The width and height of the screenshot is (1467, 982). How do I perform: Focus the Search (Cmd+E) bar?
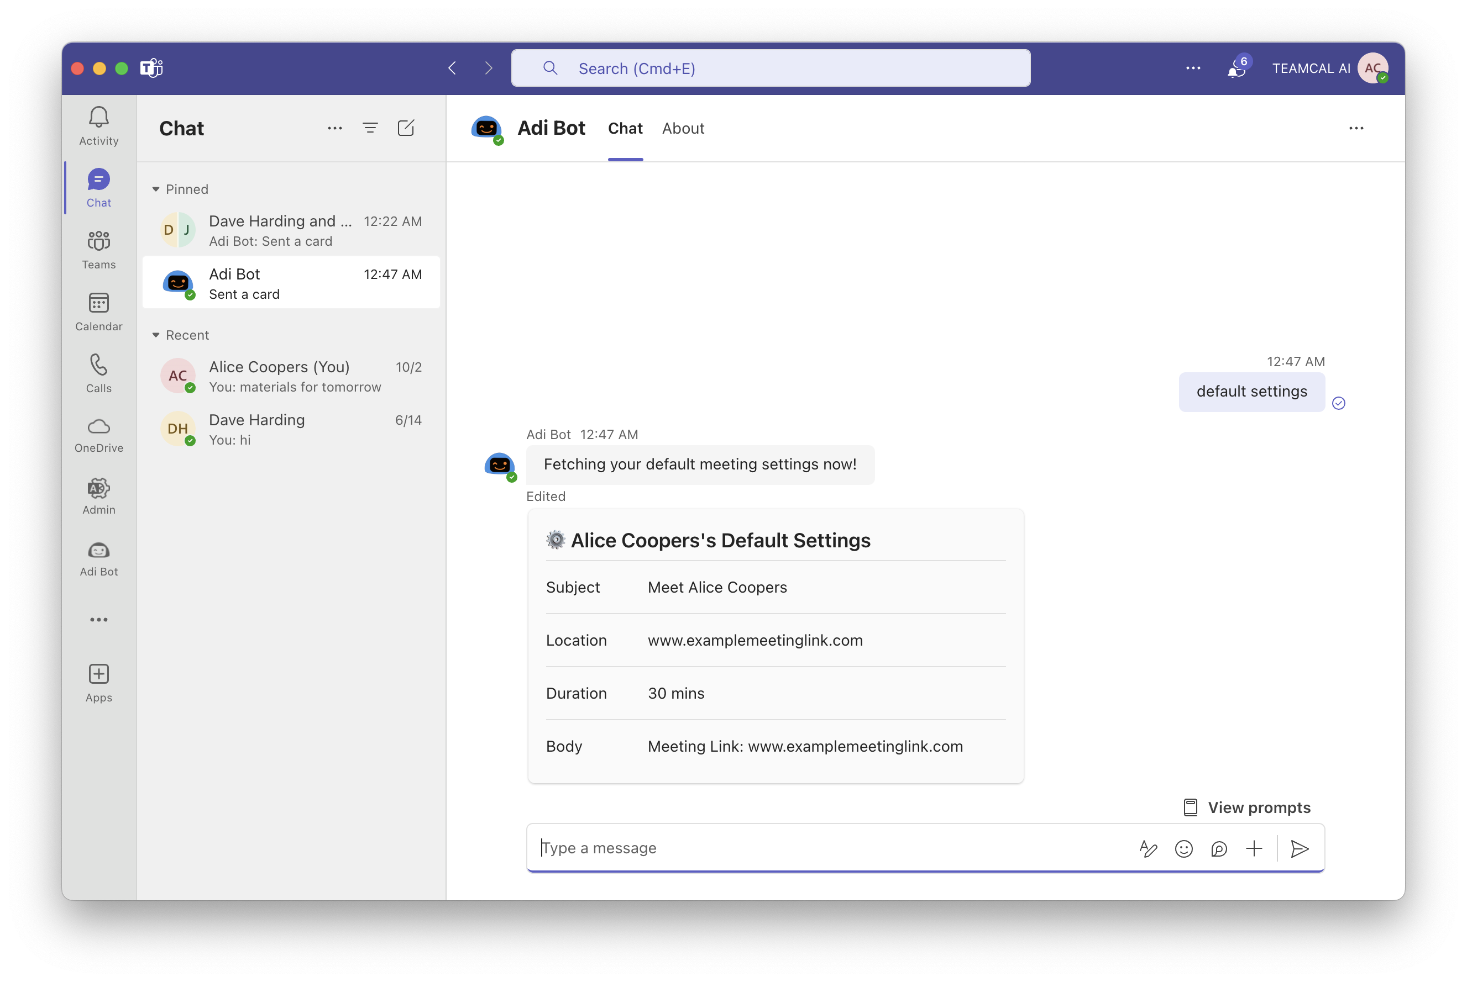pos(771,68)
